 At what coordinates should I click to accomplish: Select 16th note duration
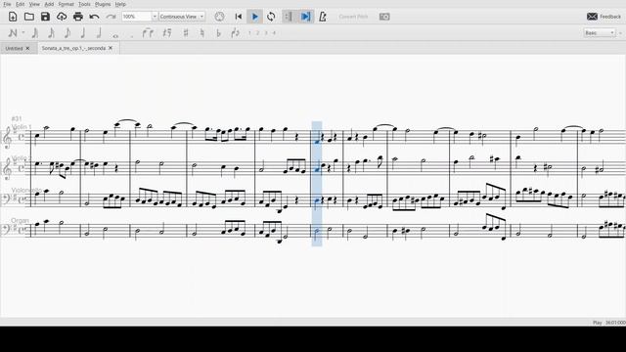pos(51,33)
